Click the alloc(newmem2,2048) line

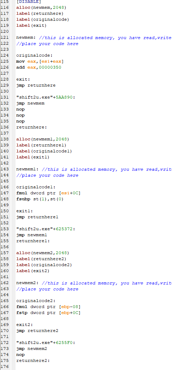[43, 253]
